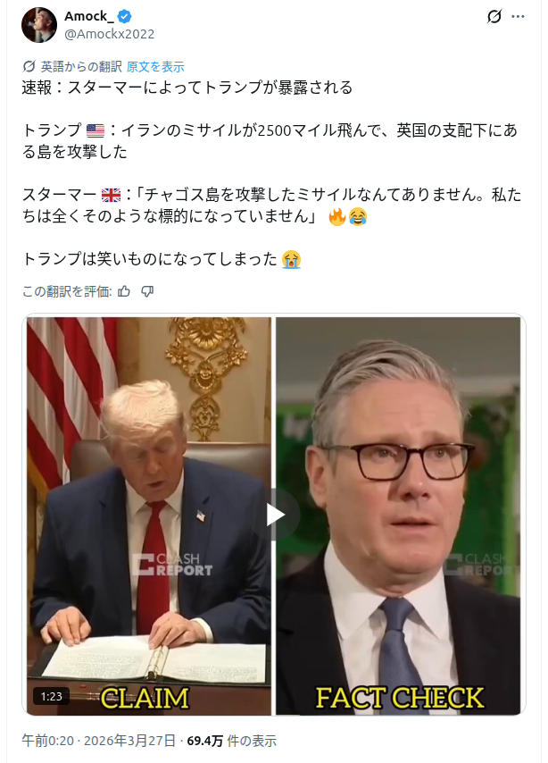This screenshot has width=548, height=763.
Task: Click the translation icon beside 英語からの翻訳
Action: point(29,66)
